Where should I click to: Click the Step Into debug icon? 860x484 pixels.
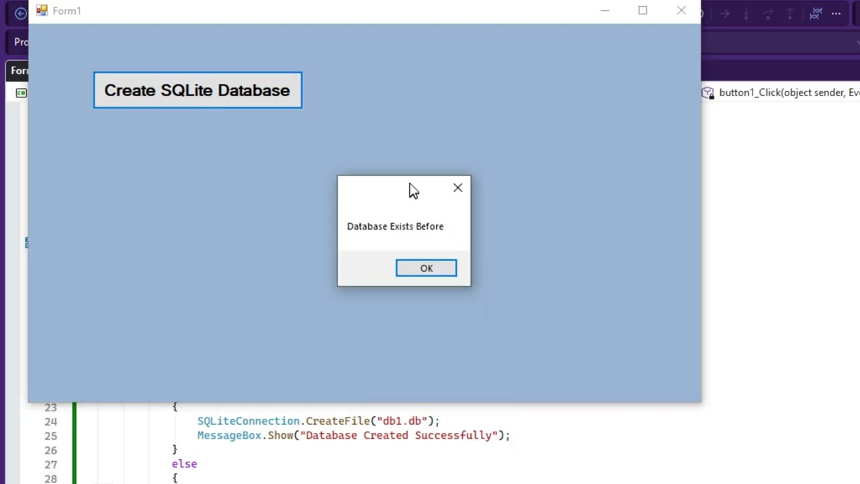click(746, 13)
